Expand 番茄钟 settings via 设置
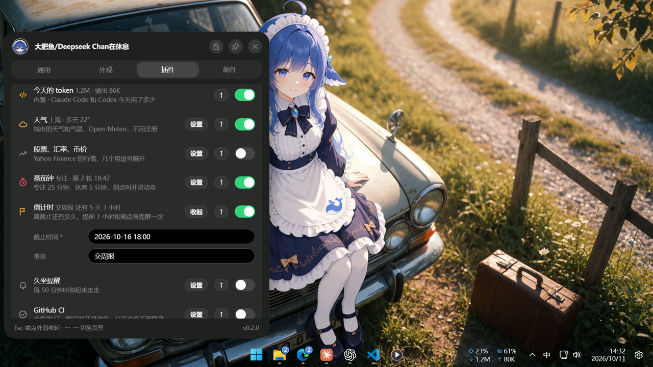 pos(196,182)
